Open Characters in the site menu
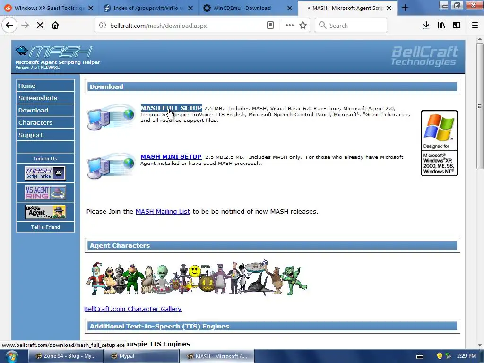 coord(45,123)
